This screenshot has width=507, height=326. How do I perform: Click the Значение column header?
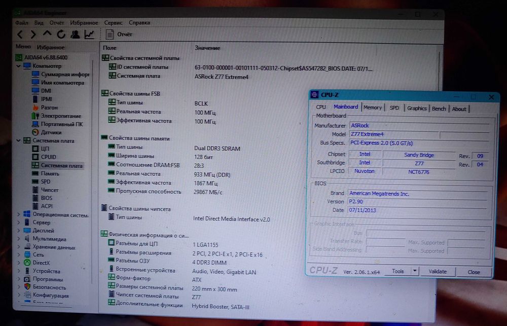207,48
